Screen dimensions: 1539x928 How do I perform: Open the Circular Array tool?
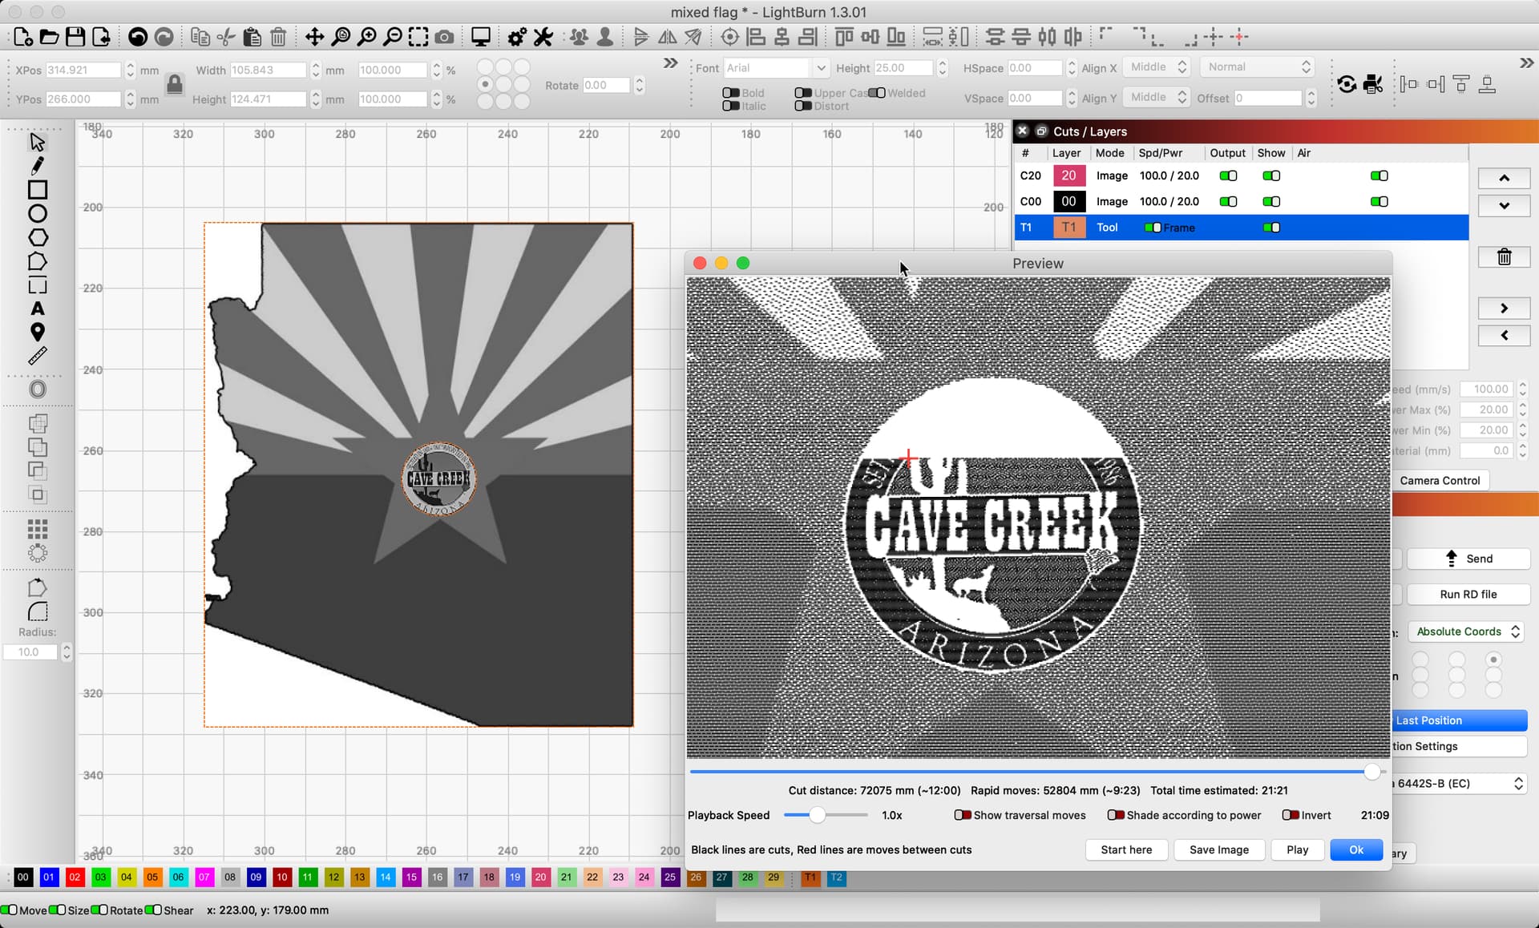37,553
